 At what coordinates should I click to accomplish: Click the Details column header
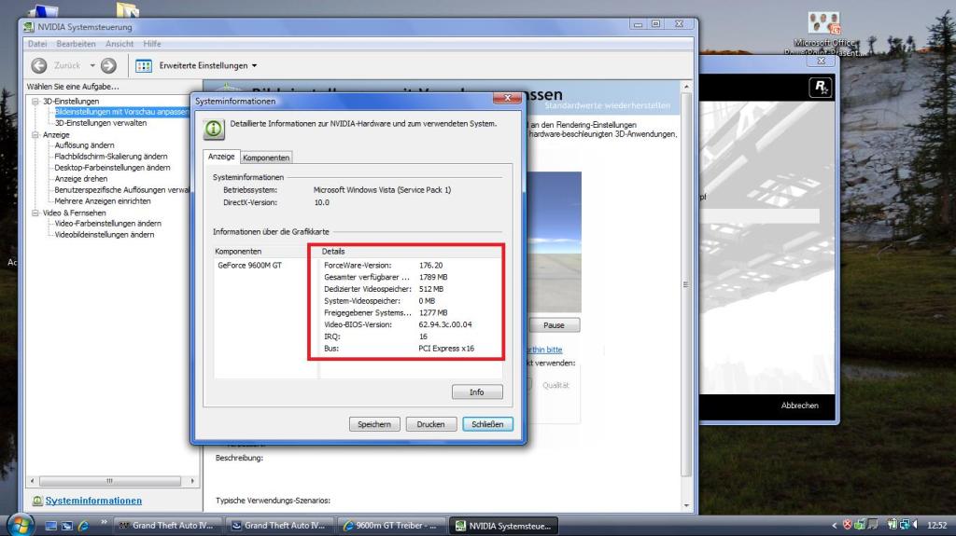click(411, 251)
